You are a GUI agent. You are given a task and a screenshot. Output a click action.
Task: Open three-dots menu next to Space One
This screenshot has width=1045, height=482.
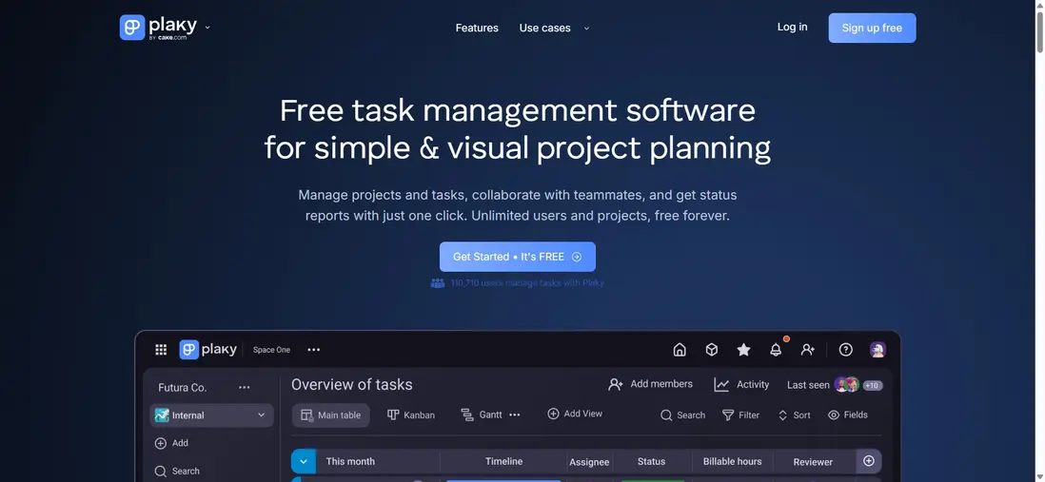pyautogui.click(x=314, y=350)
